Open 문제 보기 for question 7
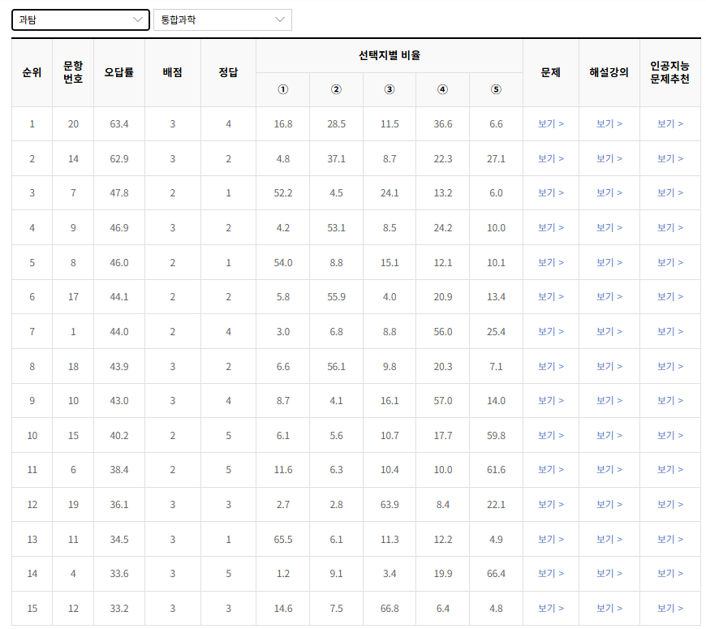The height and width of the screenshot is (629, 706). coord(550,192)
